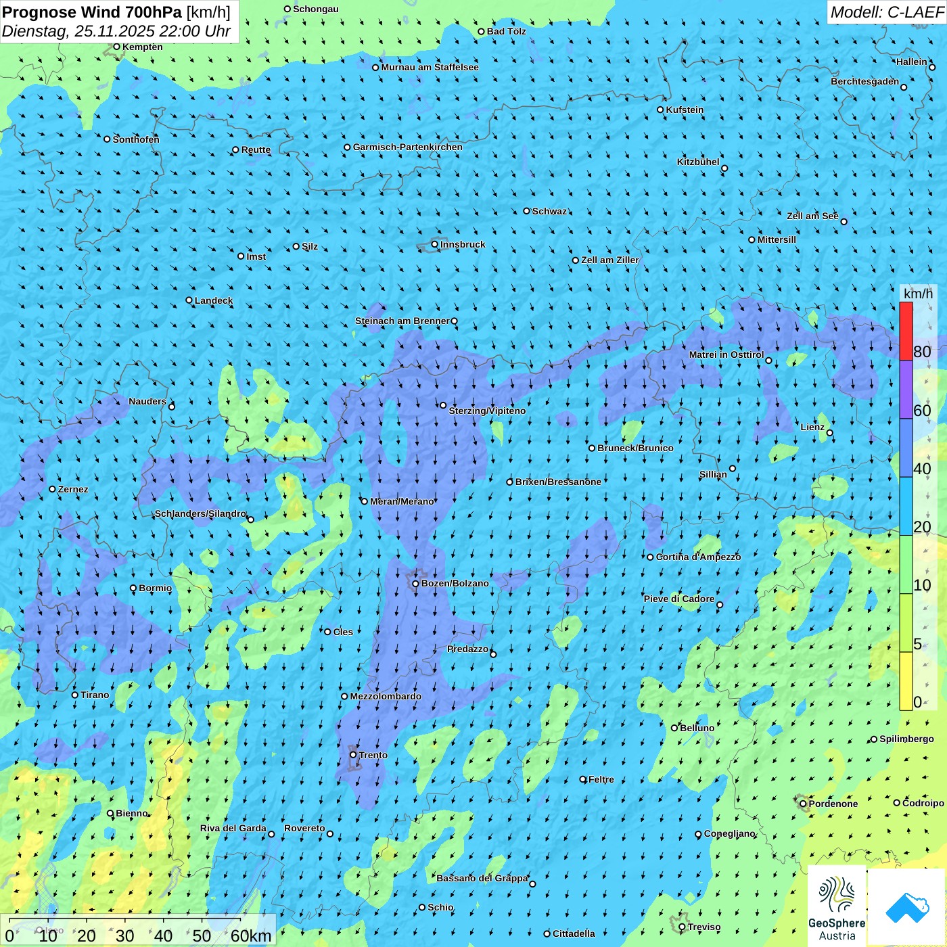This screenshot has width=947, height=947.
Task: Click the Trento city marker
Action: pyautogui.click(x=353, y=755)
